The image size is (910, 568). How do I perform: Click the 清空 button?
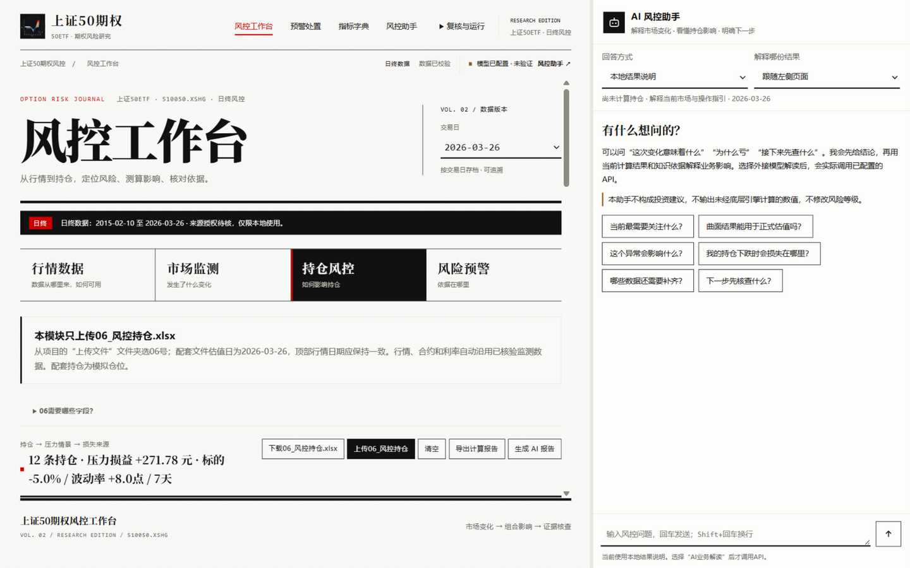(x=432, y=449)
